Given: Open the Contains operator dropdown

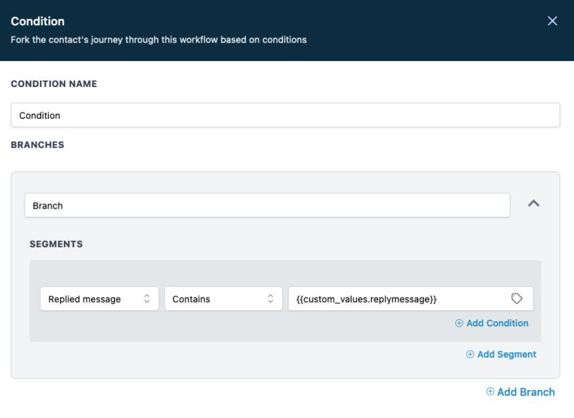Looking at the screenshot, I should [223, 299].
